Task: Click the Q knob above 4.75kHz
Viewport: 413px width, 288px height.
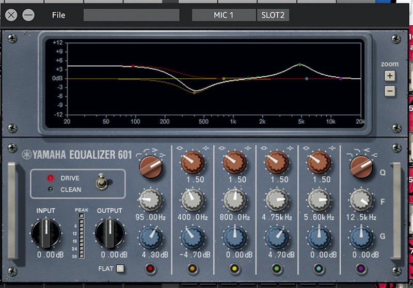Action: tap(277, 162)
